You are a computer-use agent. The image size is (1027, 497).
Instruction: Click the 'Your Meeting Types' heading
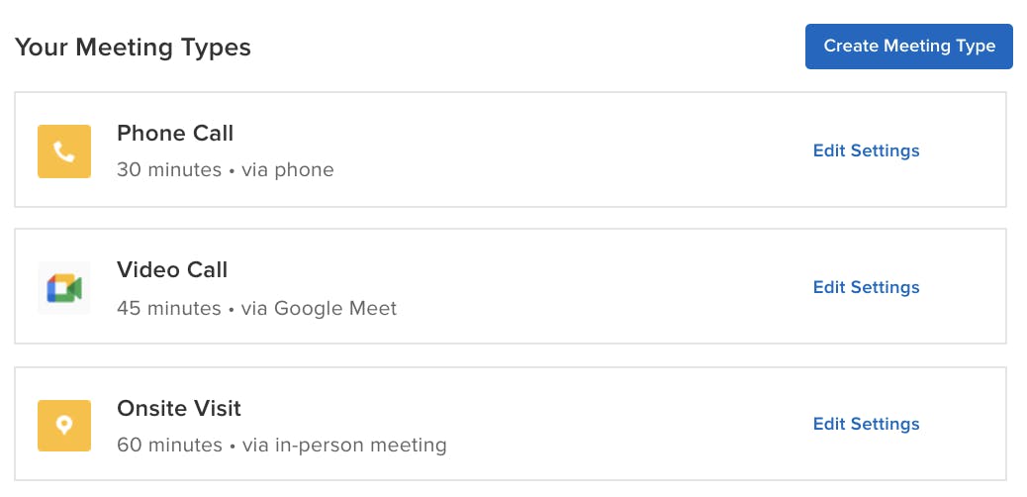133,48
